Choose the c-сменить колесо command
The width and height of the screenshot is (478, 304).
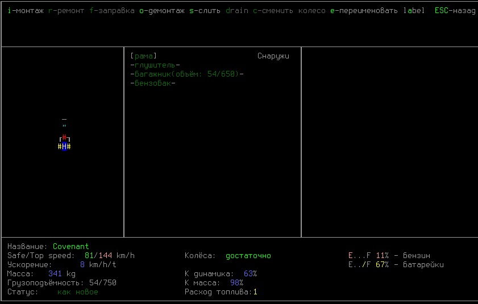pos(289,11)
